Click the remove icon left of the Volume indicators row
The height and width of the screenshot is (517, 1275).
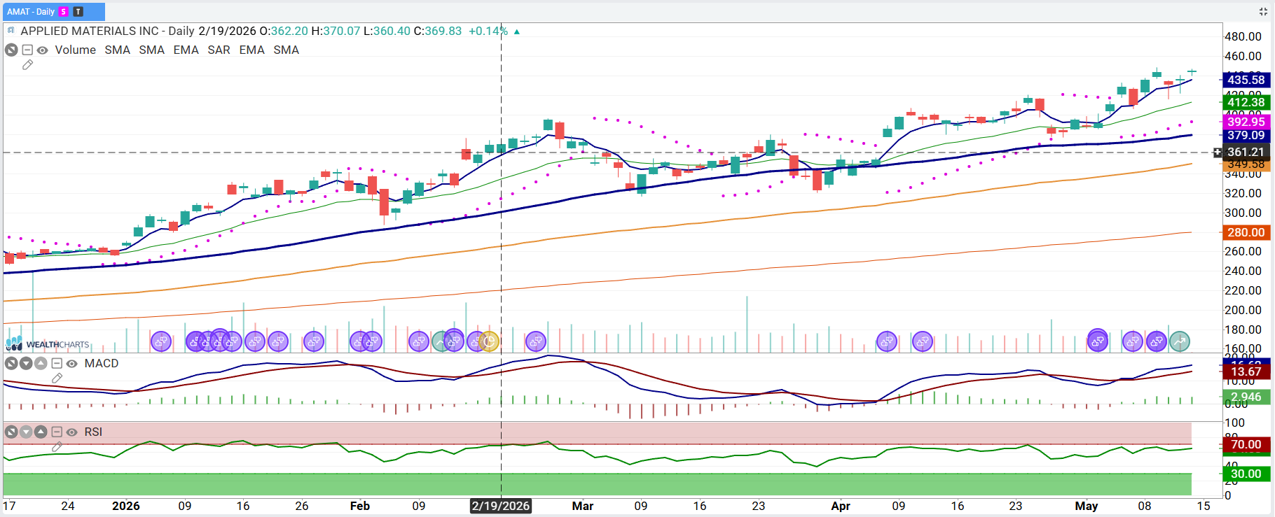11,50
